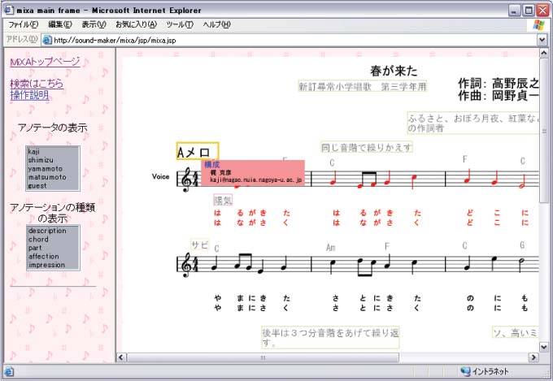The width and height of the screenshot is (553, 381).
Task: Select impression annotation type
Action: 53,265
